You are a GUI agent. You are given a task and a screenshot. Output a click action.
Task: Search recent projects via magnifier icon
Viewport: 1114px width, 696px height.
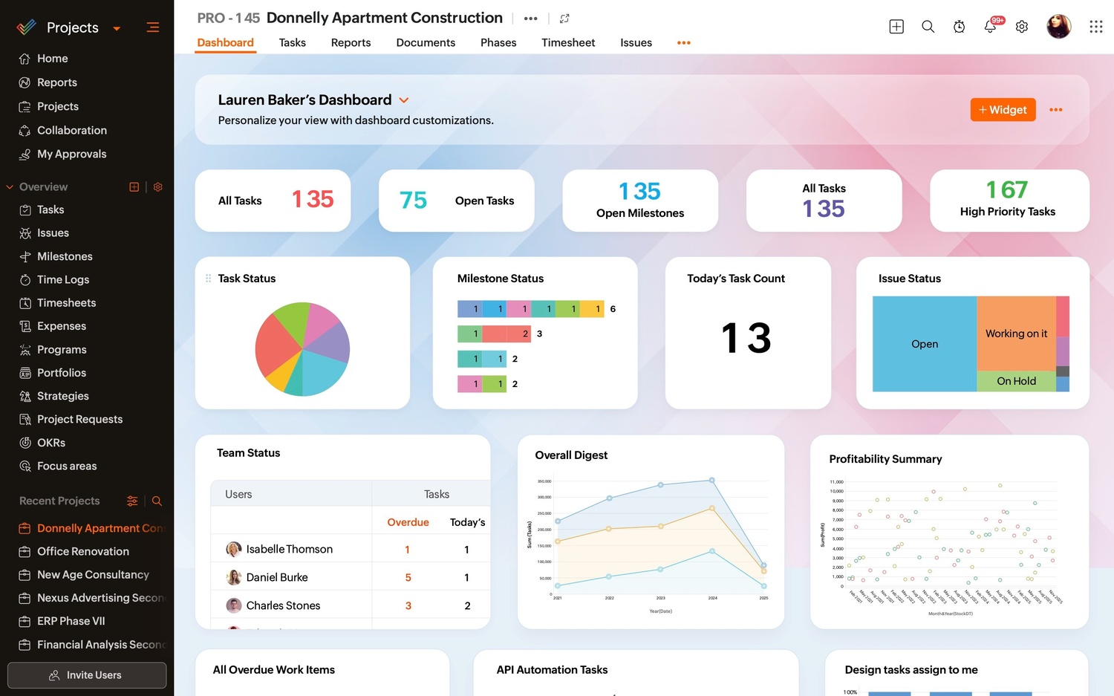tap(157, 501)
